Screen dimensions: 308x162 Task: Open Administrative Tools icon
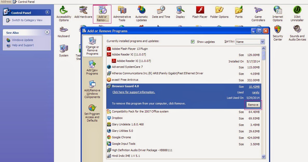(x=122, y=14)
